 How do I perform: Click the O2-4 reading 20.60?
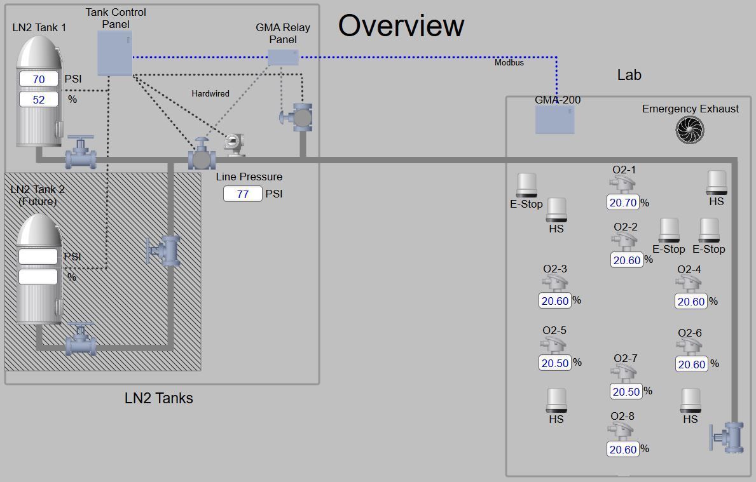(x=691, y=302)
